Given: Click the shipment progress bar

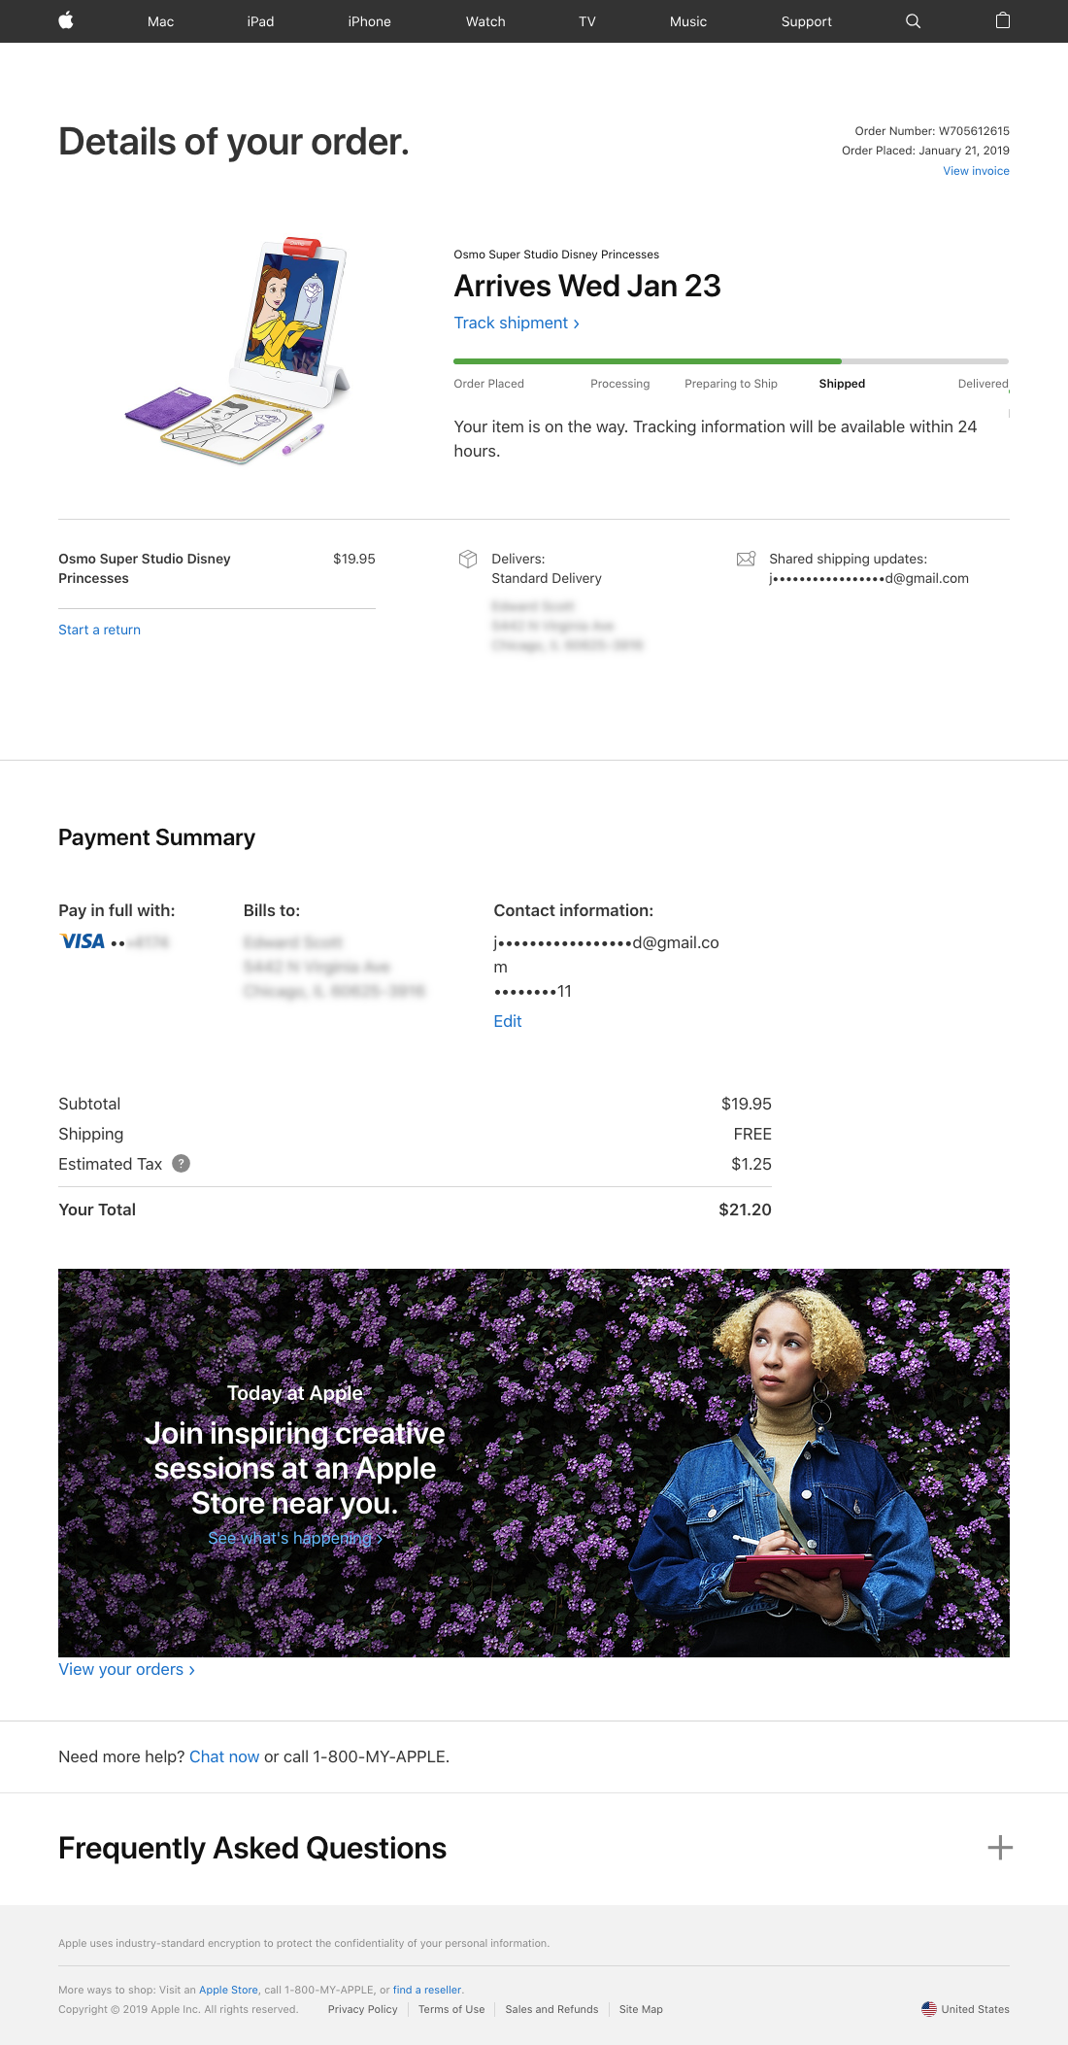Looking at the screenshot, I should tap(730, 361).
